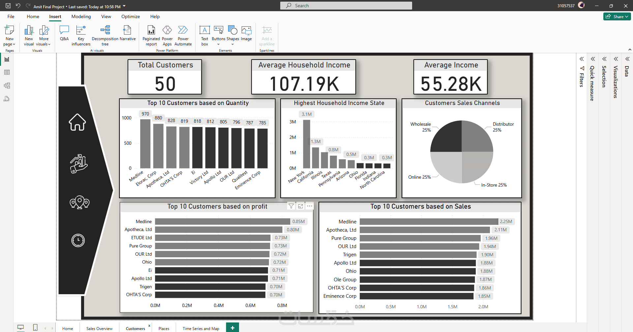Open the More visuals dropdown
Screen dimensions: 633x332
tap(44, 36)
